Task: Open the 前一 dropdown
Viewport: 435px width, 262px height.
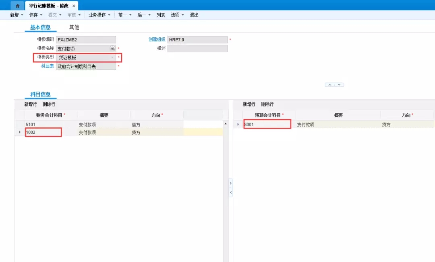Action: [125, 15]
